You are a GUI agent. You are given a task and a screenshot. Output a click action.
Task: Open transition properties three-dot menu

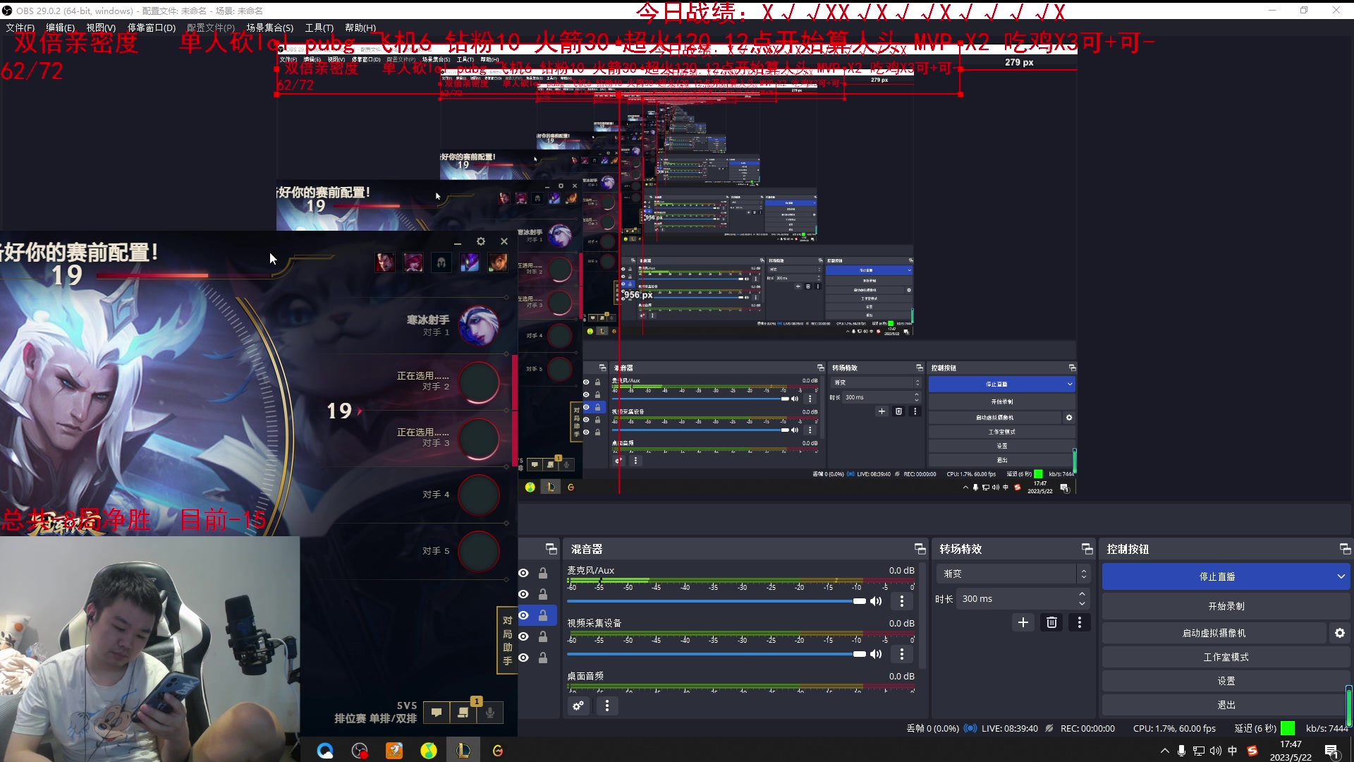1080,622
